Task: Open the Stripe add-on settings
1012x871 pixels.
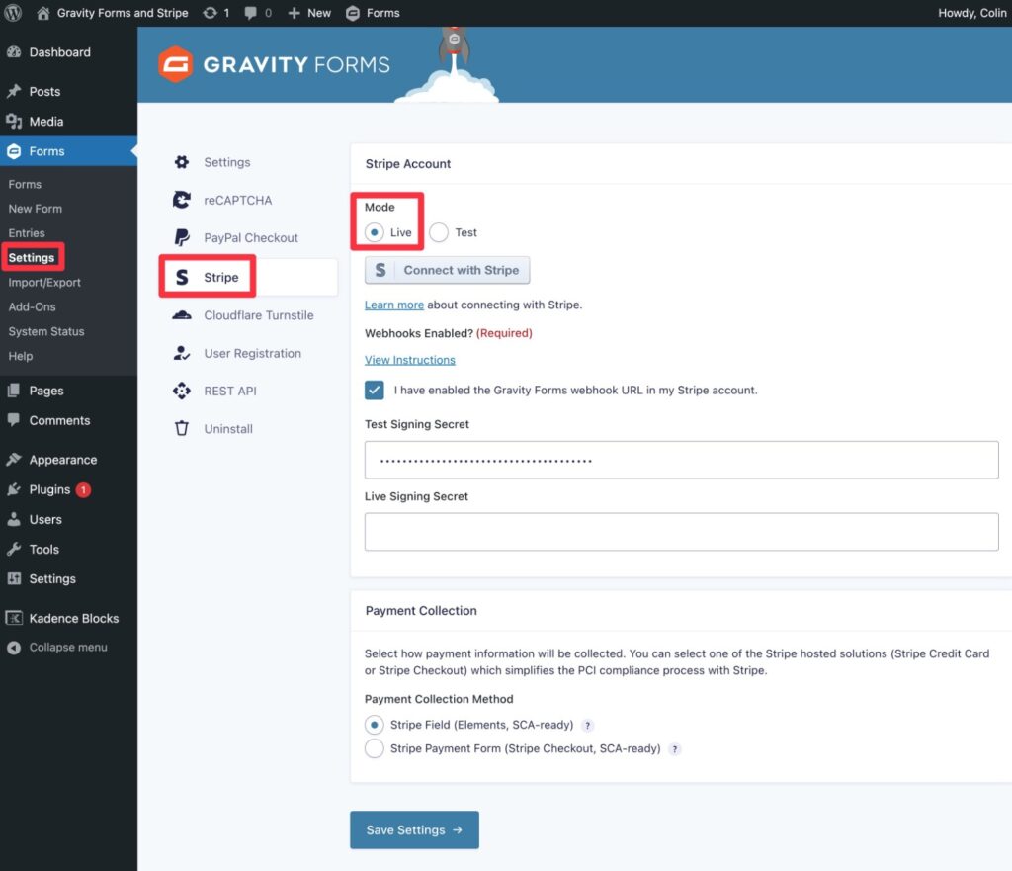Action: (x=219, y=278)
